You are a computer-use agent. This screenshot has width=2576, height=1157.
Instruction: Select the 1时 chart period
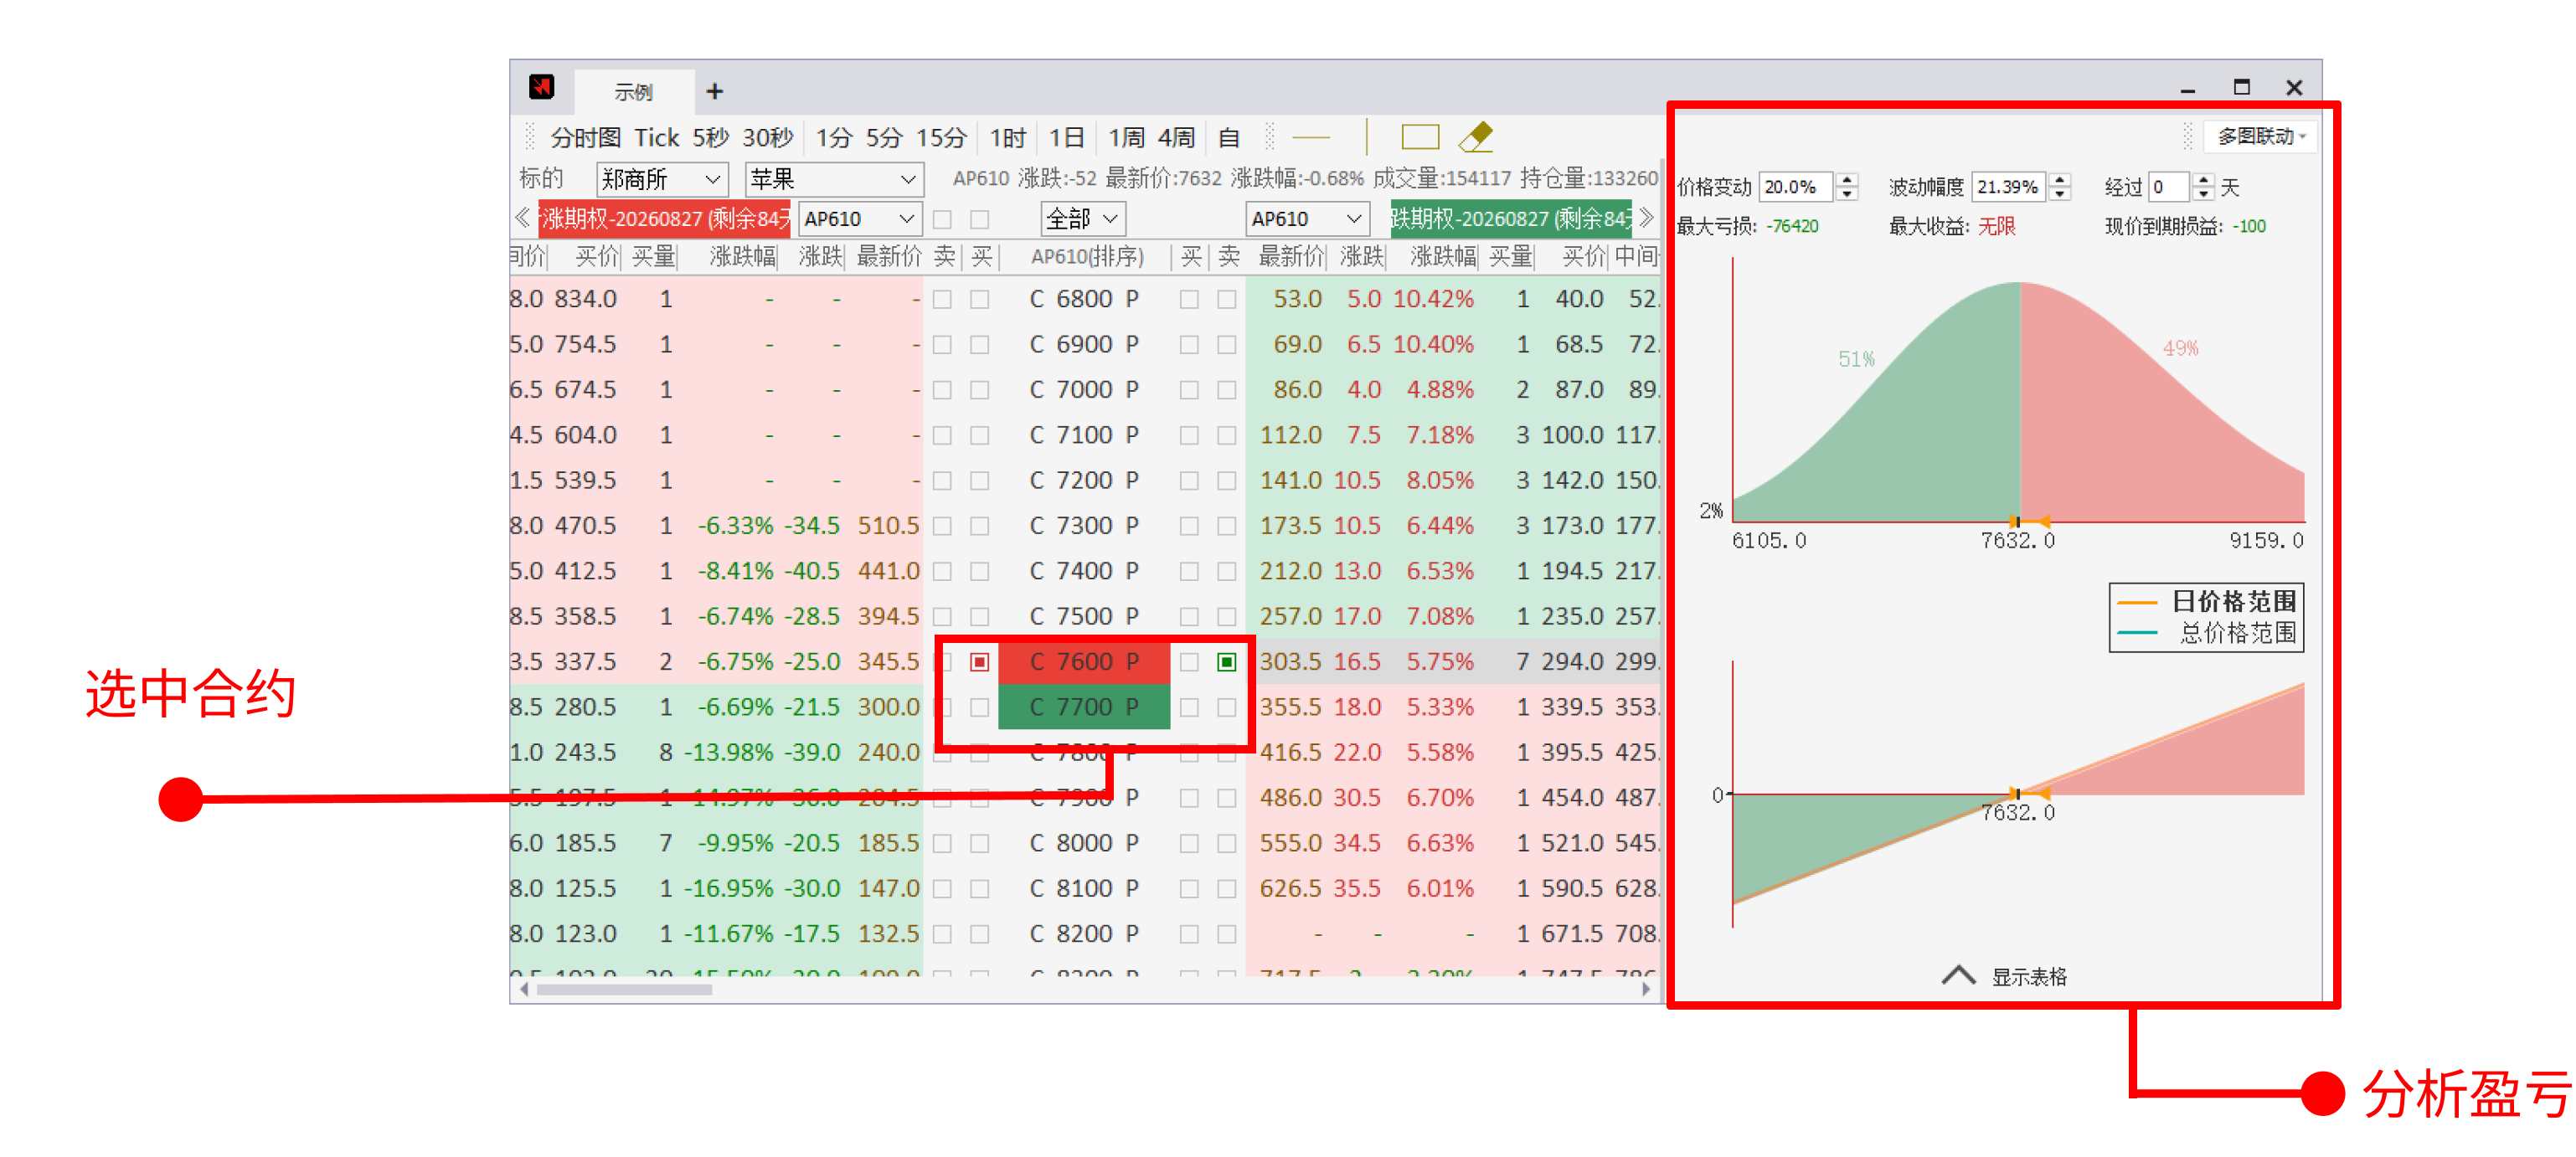1008,137
